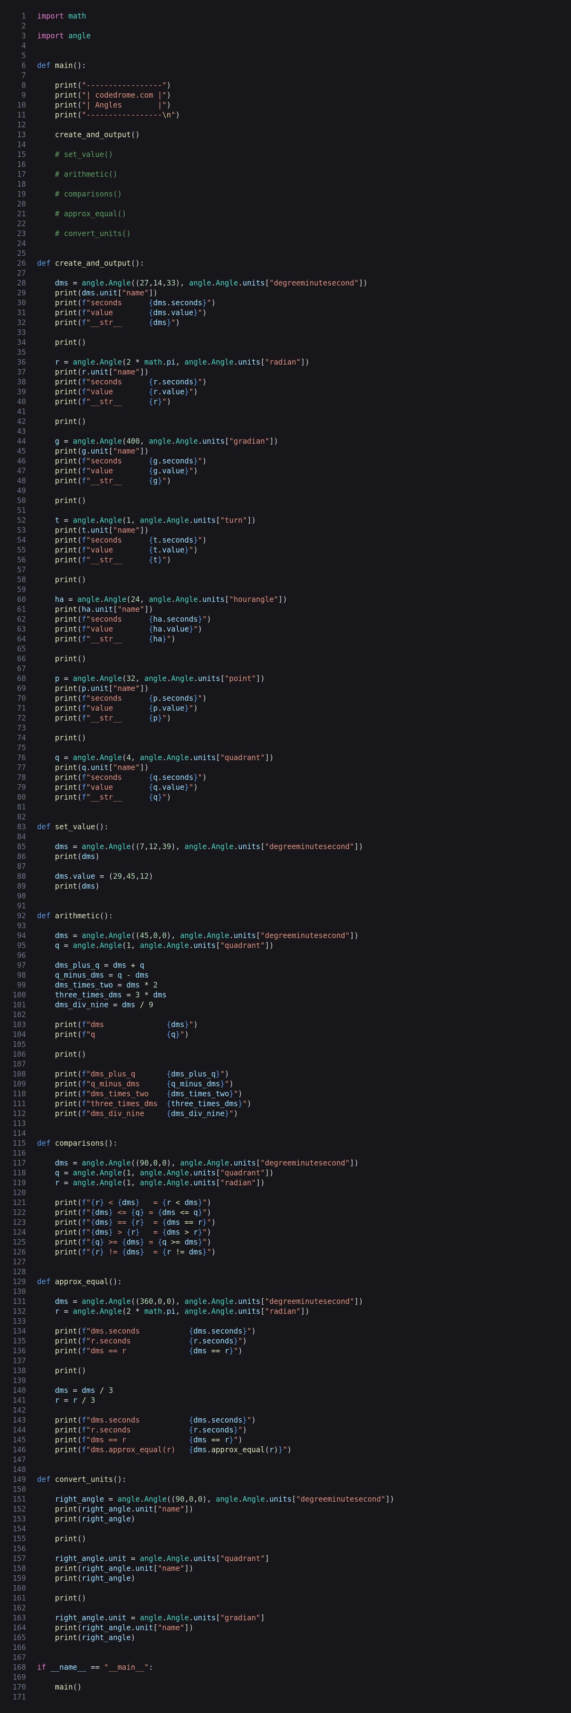Viewport: 571px width, 1713px height.
Task: Click the print line with '{three_times_dms}'
Action: click(x=153, y=1104)
